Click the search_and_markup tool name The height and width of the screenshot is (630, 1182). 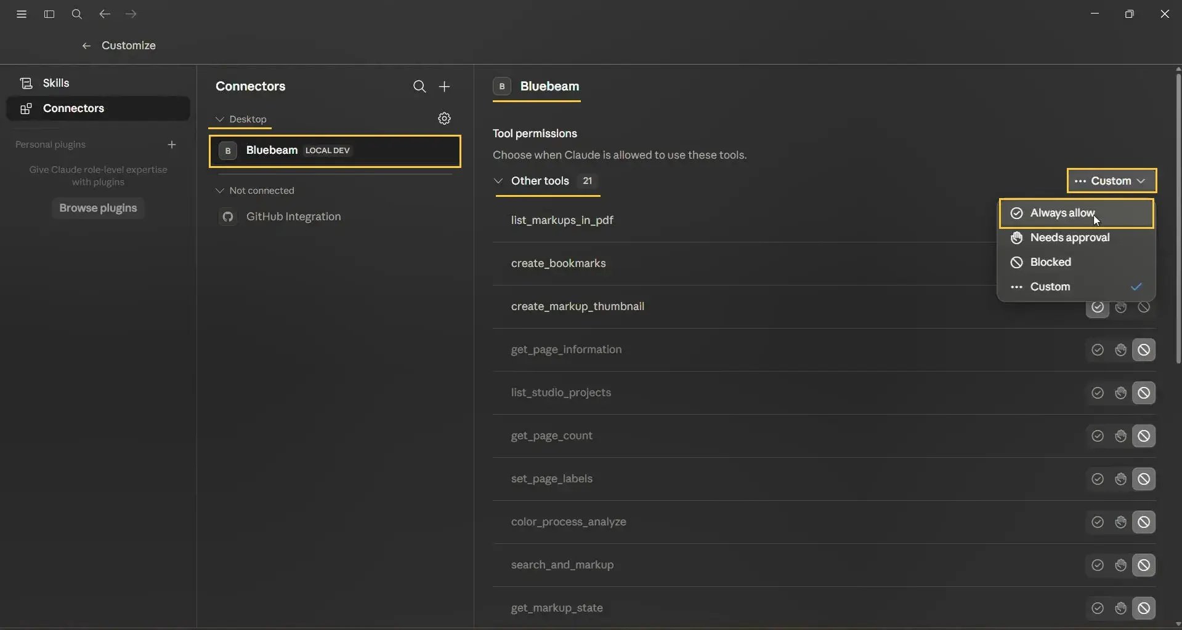562,565
